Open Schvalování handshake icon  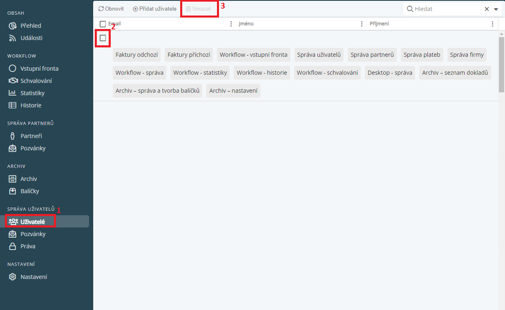pos(13,81)
